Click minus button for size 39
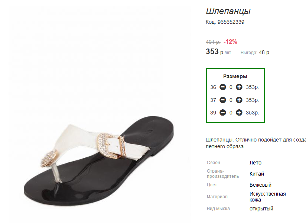This screenshot has width=306, height=223. (x=223, y=113)
